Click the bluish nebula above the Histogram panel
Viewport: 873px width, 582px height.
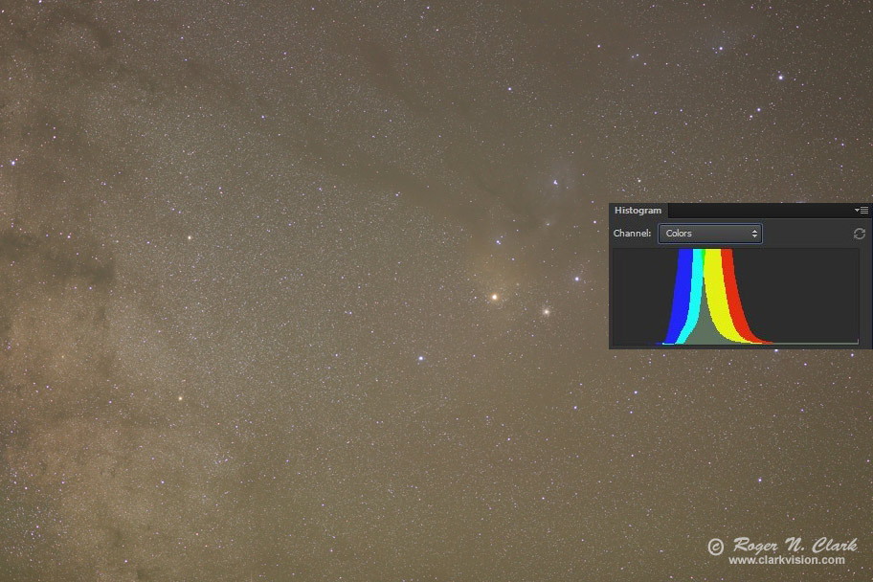pos(558,179)
